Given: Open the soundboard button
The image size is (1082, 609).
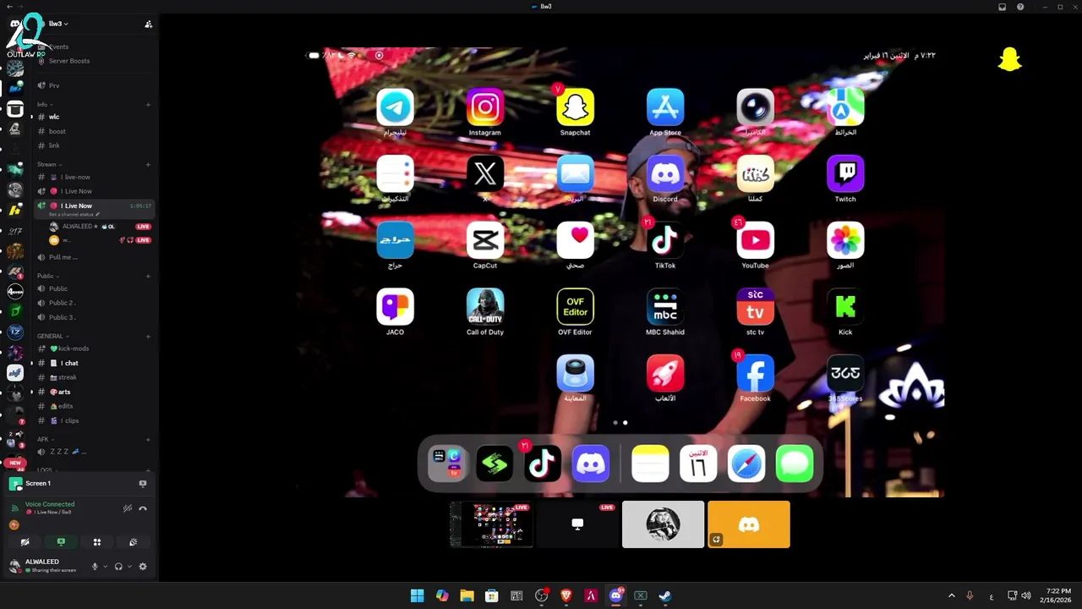Looking at the screenshot, I should 133,542.
